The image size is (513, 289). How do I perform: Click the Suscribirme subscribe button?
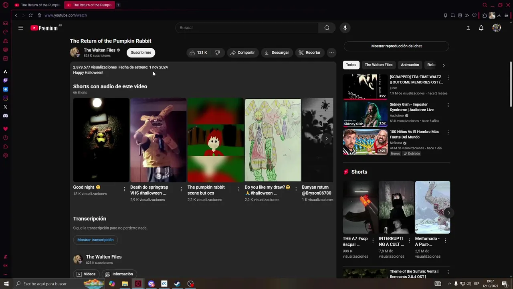click(x=141, y=53)
